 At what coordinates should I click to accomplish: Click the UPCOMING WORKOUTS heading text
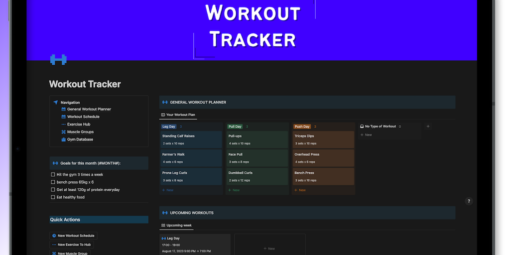coord(192,213)
